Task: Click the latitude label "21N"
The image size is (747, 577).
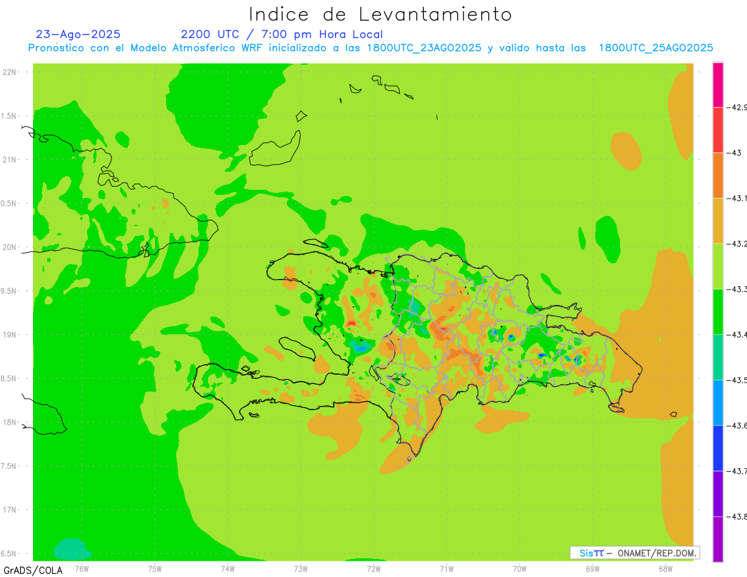Action: [x=10, y=160]
